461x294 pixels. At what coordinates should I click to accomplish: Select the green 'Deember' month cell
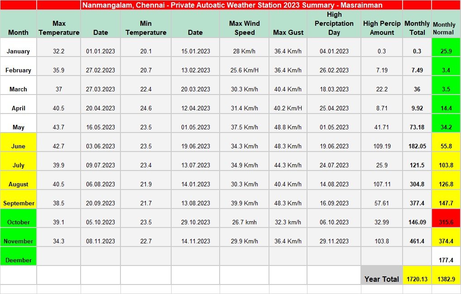pos(18,256)
